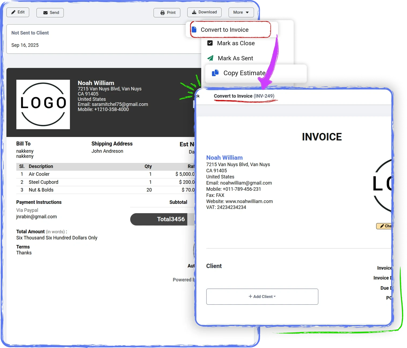Image resolution: width=407 pixels, height=348 pixels.
Task: Click the yellow Change logo button
Action: click(x=384, y=226)
